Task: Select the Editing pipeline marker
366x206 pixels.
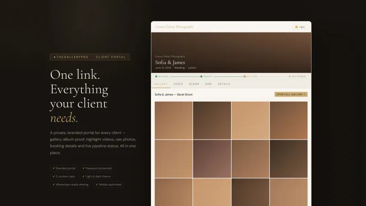Action: point(245,76)
